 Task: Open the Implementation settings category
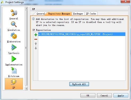pyautogui.click(x=14, y=61)
